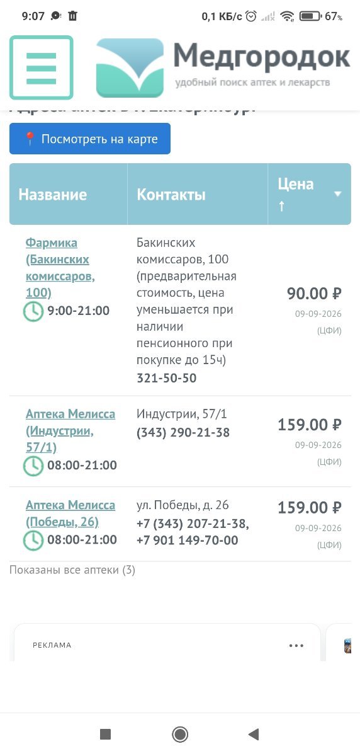Expand the Цена column sort dropdown arrow
The image size is (360, 756).
pos(338,194)
